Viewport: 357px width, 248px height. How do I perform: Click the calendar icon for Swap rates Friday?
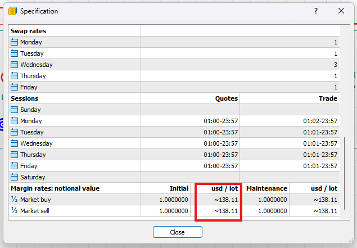[14, 87]
